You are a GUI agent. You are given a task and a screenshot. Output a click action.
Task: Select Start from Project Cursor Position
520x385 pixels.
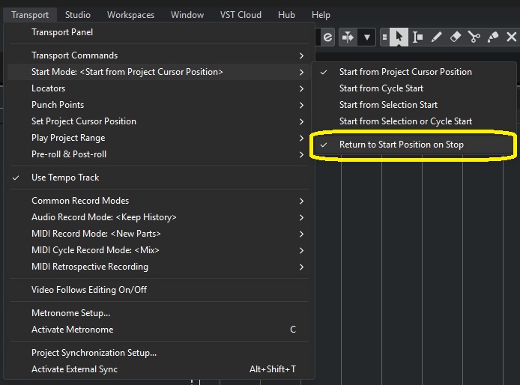(414, 72)
